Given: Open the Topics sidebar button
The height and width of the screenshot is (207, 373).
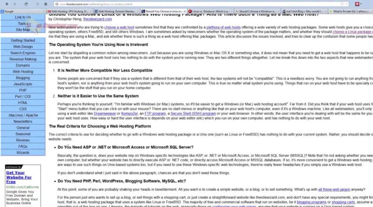Looking at the screenshot, I should coord(23,24).
